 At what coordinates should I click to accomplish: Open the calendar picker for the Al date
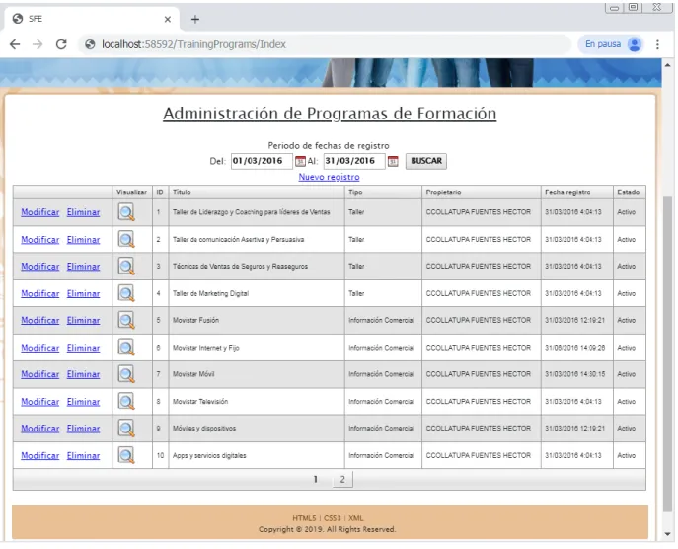click(x=393, y=161)
